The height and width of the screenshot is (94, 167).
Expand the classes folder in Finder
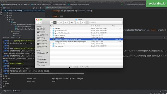click(x=51, y=28)
